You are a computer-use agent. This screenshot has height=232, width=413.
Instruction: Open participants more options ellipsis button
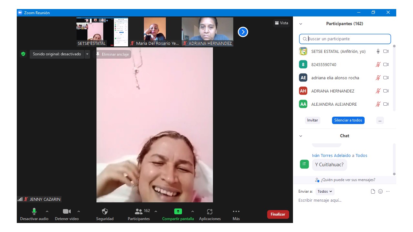(x=380, y=120)
